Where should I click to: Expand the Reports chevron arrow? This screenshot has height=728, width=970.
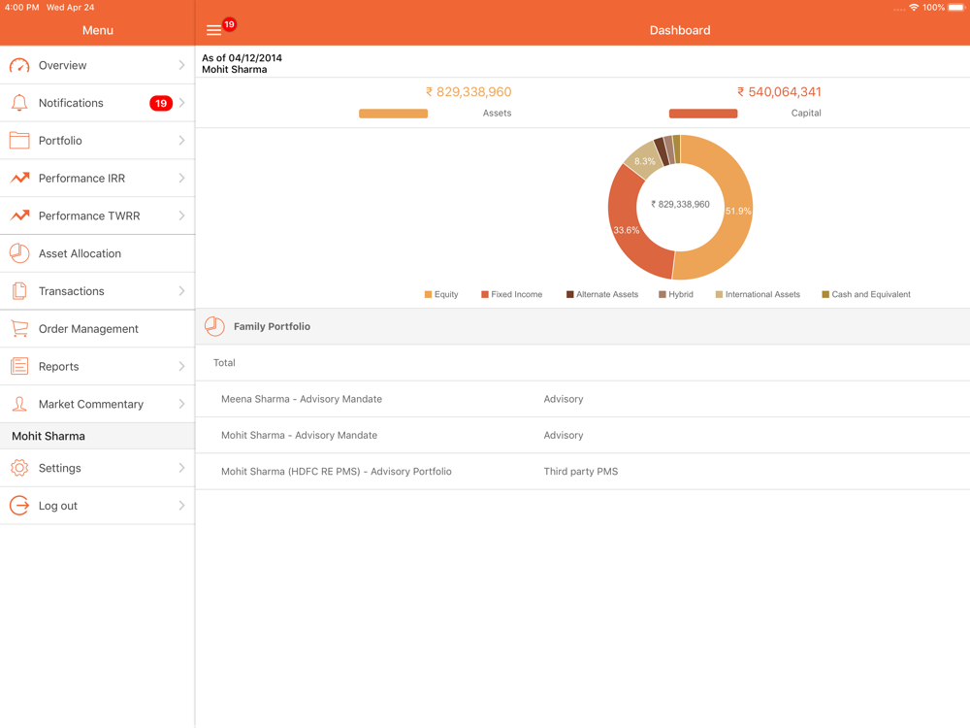point(181,367)
